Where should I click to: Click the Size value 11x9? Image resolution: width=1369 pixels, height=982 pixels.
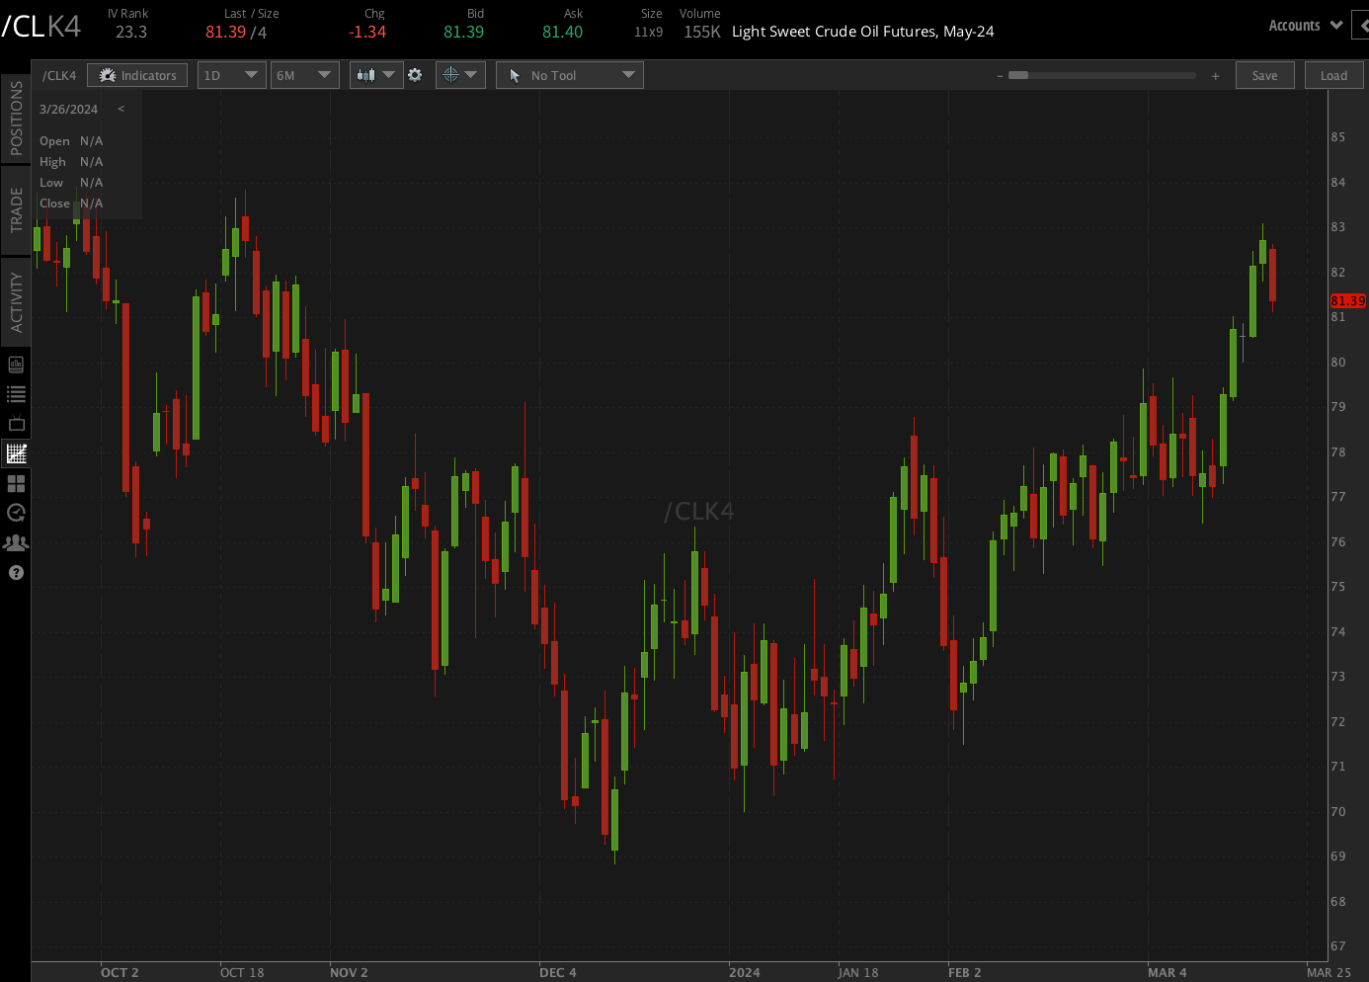(649, 32)
